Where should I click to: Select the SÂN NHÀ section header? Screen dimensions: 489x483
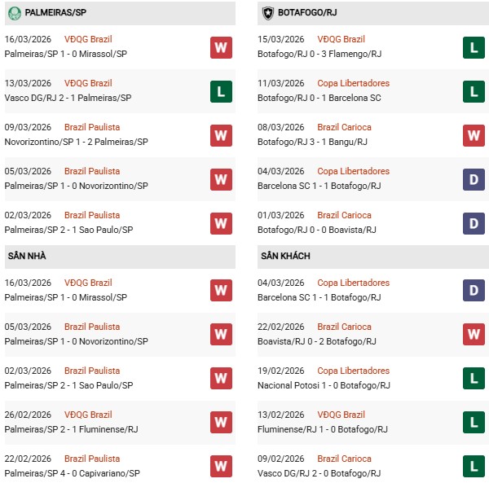pos(27,256)
